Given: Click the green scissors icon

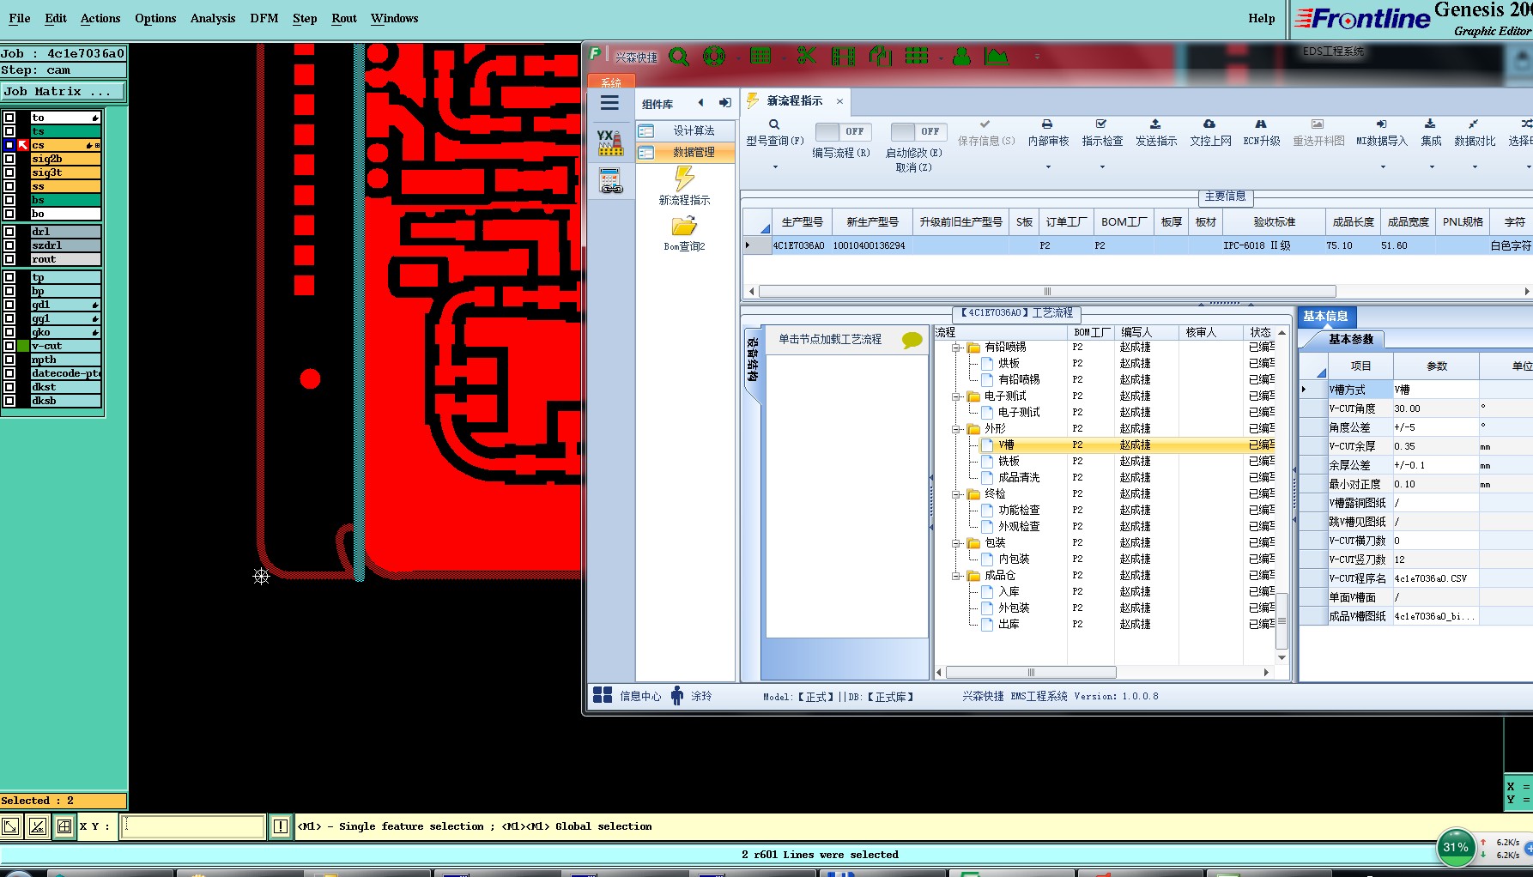Looking at the screenshot, I should coord(806,57).
